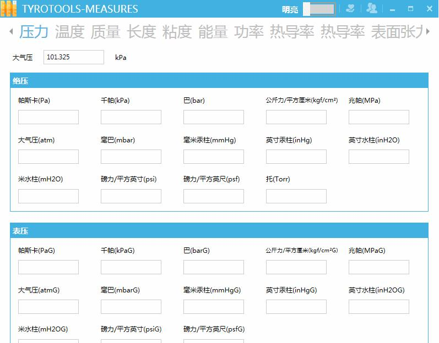Select the 压力 tab
Viewport: 439px width, 343px height.
click(34, 31)
